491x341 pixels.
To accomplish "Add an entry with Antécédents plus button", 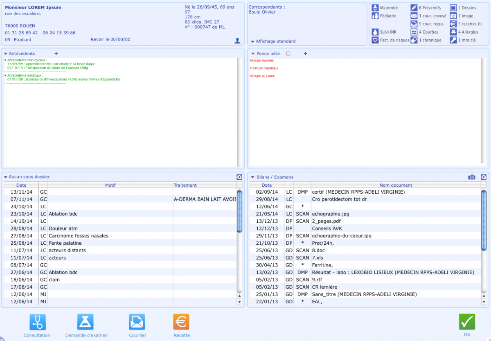I will point(56,54).
